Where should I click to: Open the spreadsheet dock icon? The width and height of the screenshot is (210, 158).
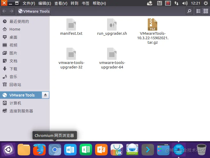[86, 150]
